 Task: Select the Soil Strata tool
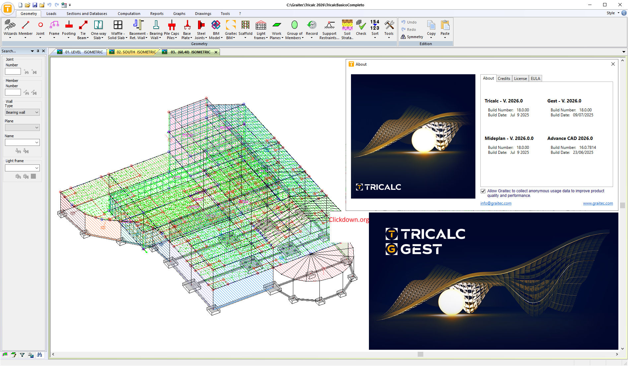tap(347, 26)
